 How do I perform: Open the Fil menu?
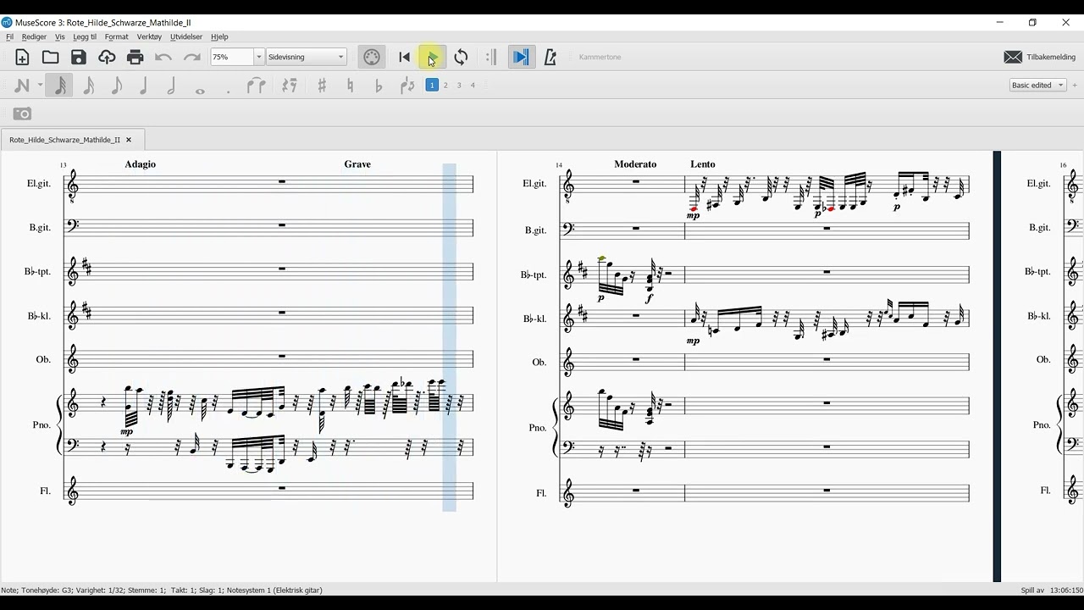9,36
